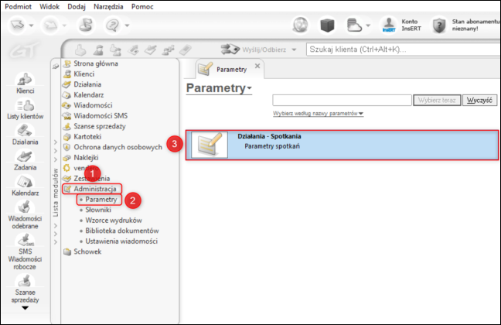Open Kalendarz shortcut in left bar
The height and width of the screenshot is (325, 501).
(x=25, y=186)
